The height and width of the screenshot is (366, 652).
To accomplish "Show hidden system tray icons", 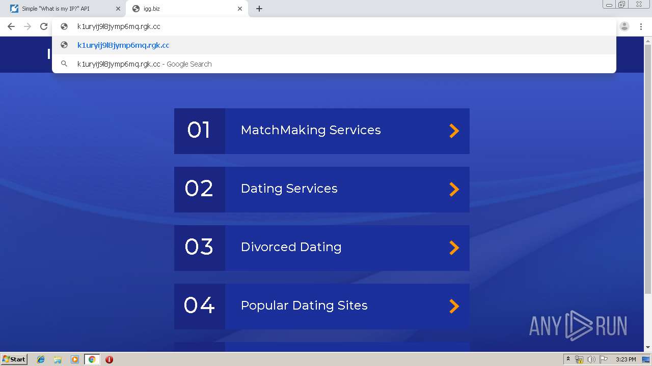I will (568, 359).
